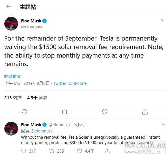
Task: Open the Elon Musk name on main tweet
Action: (x=31, y=21)
